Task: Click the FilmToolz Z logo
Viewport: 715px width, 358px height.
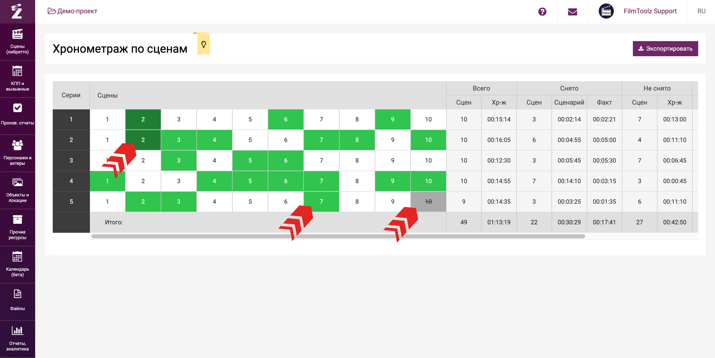Action: point(17,11)
